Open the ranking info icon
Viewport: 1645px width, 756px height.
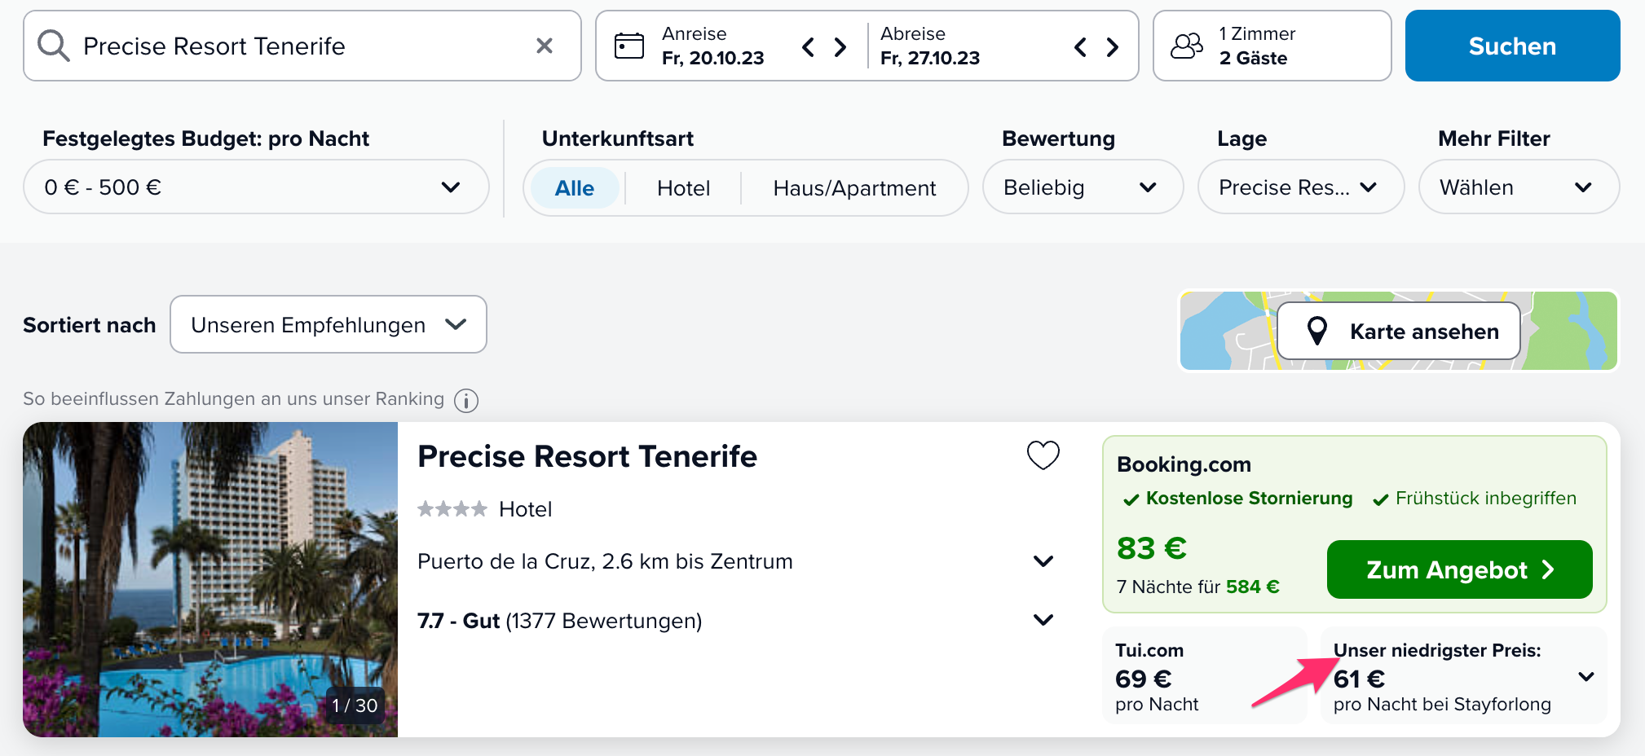466,400
